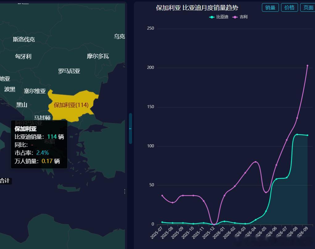The width and height of the screenshot is (315, 249).
Task: Click the 2025-07 x-axis label
Action: (156, 233)
